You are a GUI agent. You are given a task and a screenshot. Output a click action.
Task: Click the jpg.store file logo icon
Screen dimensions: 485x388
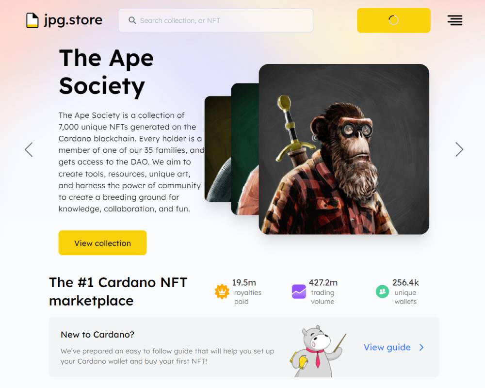pyautogui.click(x=32, y=20)
